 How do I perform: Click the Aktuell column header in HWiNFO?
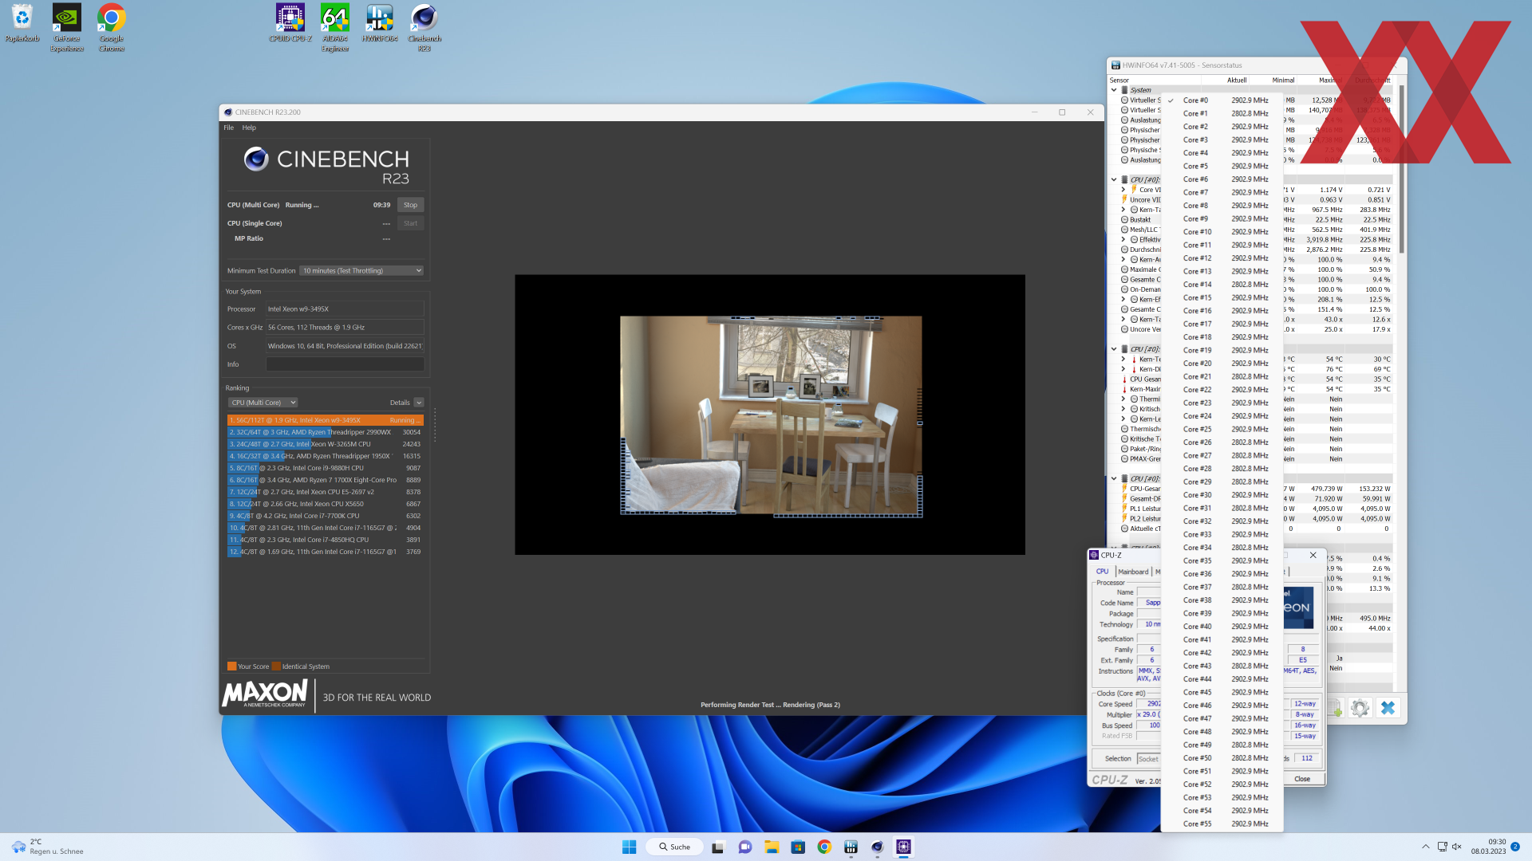pos(1237,81)
